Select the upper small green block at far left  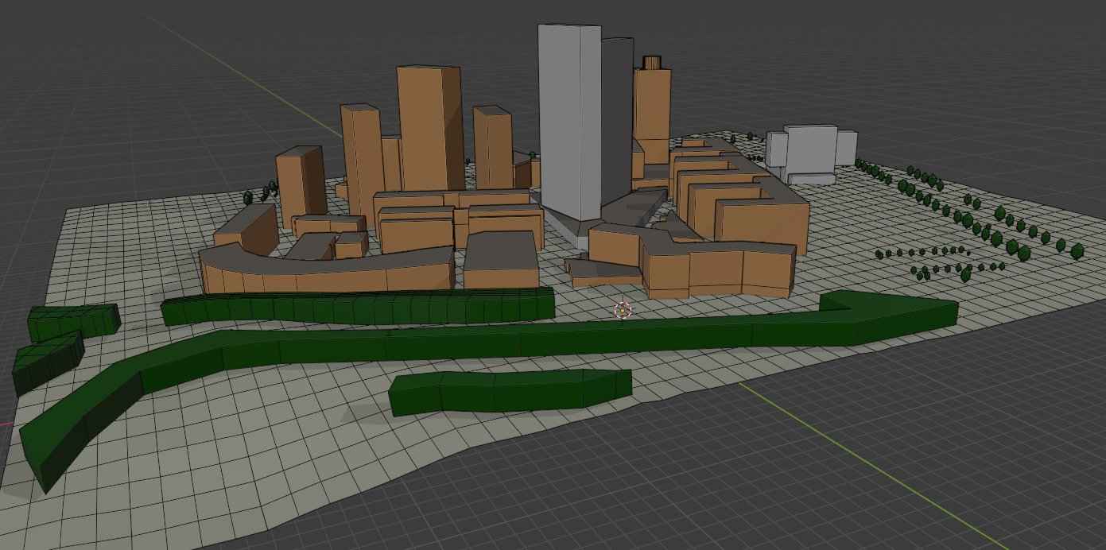coord(72,321)
